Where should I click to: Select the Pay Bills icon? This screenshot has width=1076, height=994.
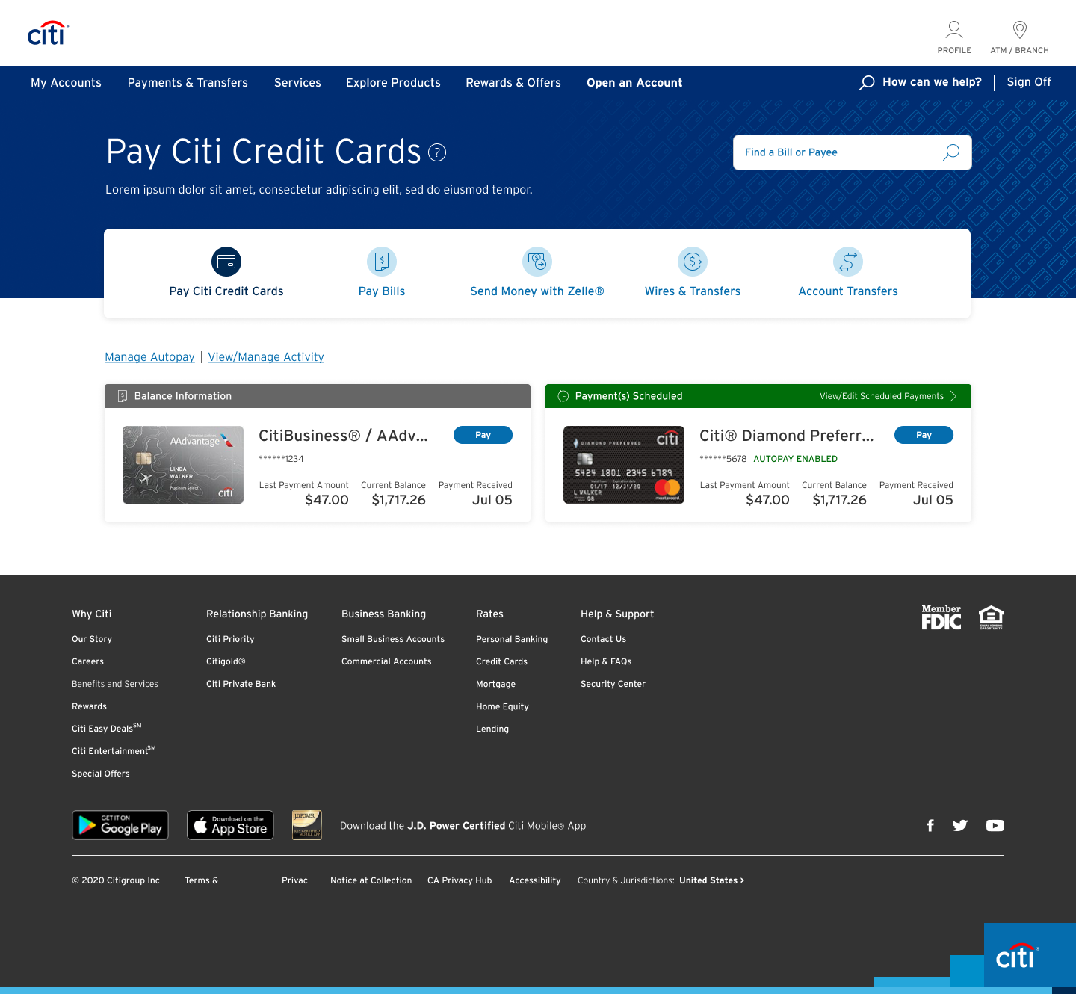pos(382,262)
